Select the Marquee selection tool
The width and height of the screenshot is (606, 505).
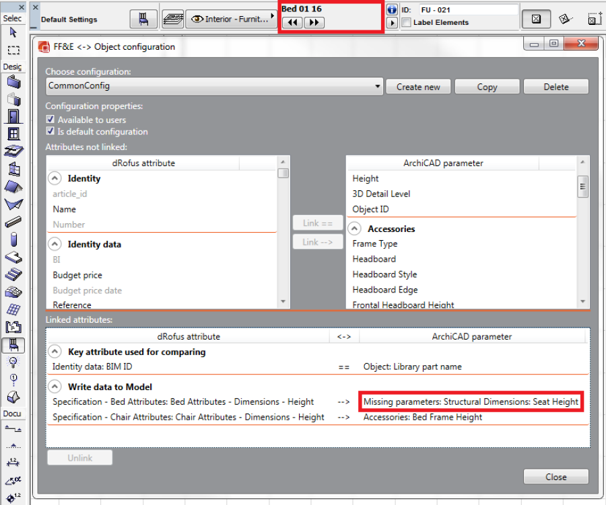13,50
